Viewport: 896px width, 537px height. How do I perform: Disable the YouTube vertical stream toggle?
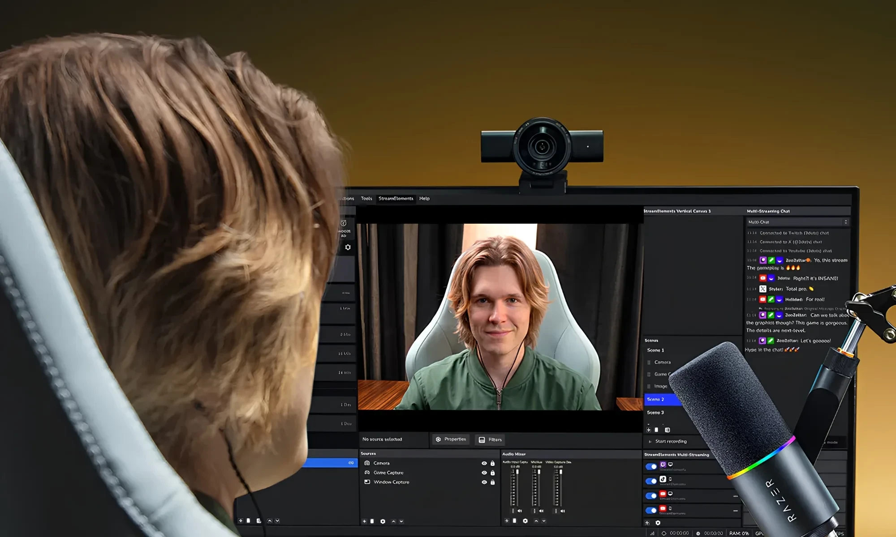[651, 510]
